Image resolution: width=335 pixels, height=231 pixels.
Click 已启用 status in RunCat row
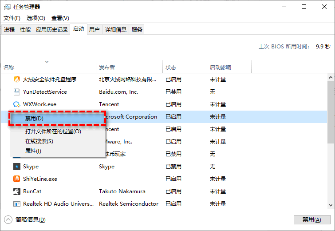coord(173,191)
